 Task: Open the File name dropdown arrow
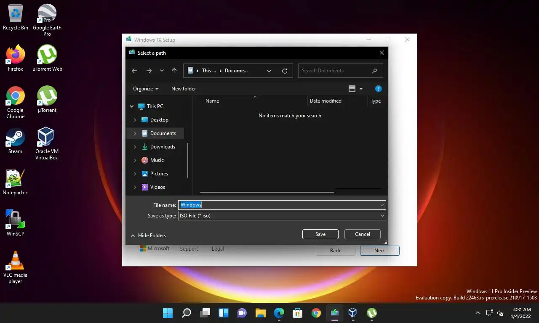pos(382,205)
